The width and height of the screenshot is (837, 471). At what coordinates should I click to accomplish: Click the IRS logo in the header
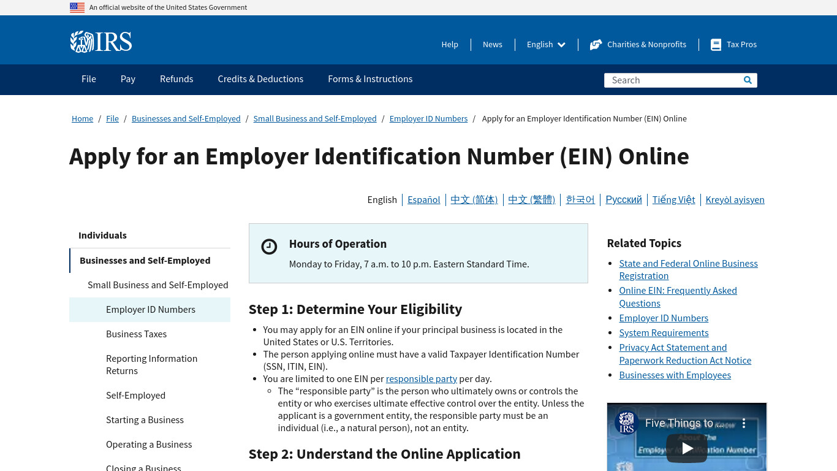point(101,42)
